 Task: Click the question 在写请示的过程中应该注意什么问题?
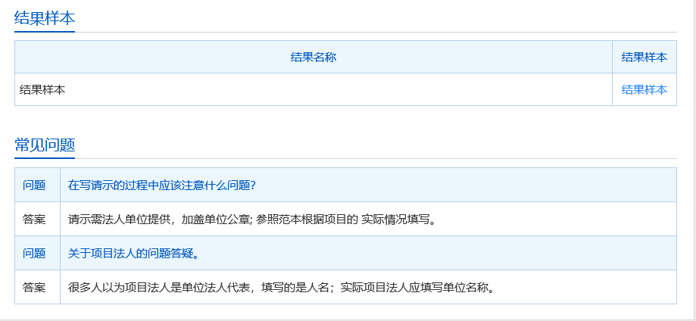[x=162, y=185]
